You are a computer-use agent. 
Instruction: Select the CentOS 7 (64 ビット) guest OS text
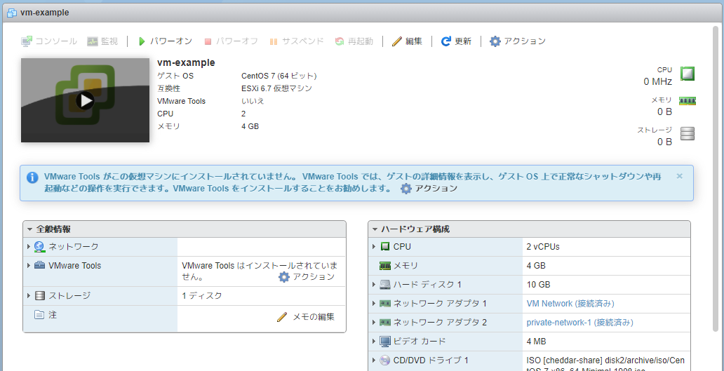[x=279, y=76]
